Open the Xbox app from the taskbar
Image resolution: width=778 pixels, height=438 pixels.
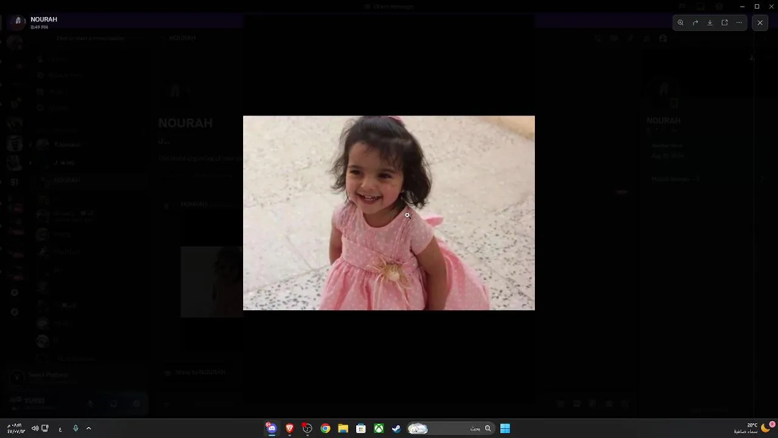pos(379,428)
